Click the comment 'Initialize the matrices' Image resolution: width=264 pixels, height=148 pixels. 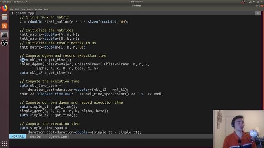(47, 30)
